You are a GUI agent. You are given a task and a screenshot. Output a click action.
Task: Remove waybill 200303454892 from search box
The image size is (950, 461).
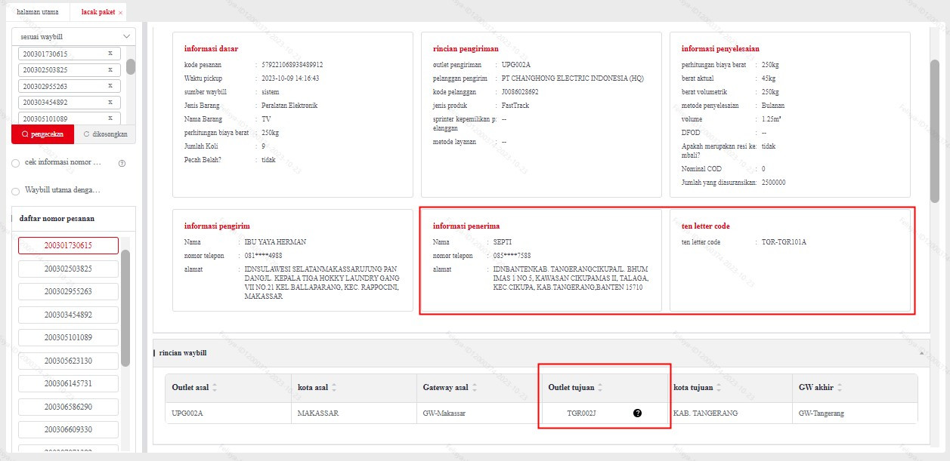(x=110, y=102)
